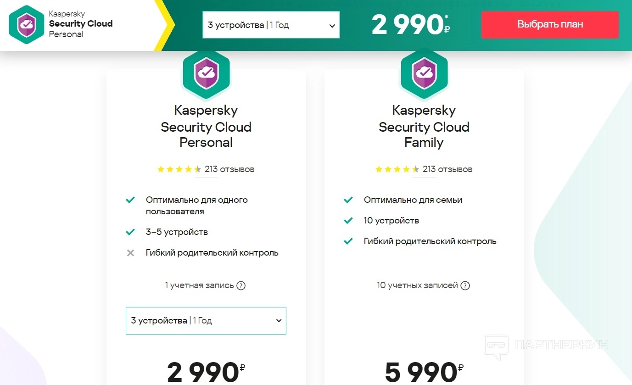Screen dimensions: 632x385
Task: Click the checkmark beside 3–5 устройств
Action: [131, 232]
